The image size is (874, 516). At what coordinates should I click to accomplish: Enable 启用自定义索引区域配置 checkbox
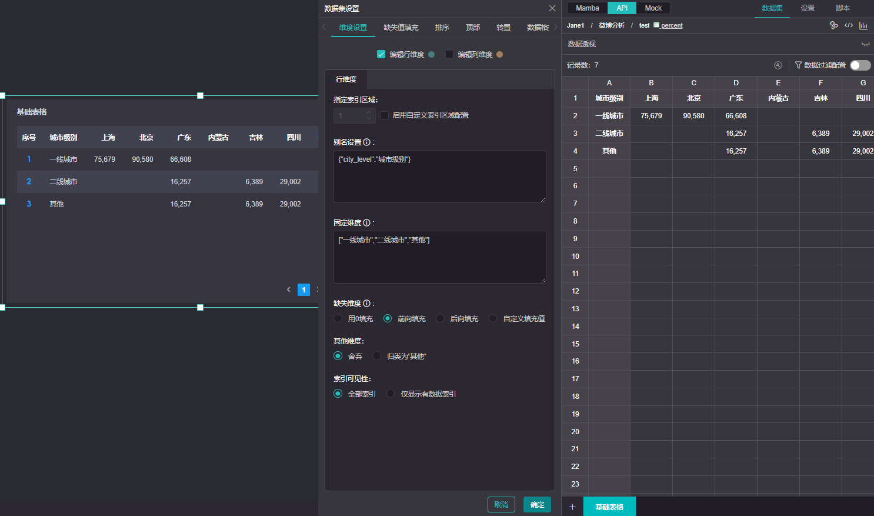pos(385,115)
